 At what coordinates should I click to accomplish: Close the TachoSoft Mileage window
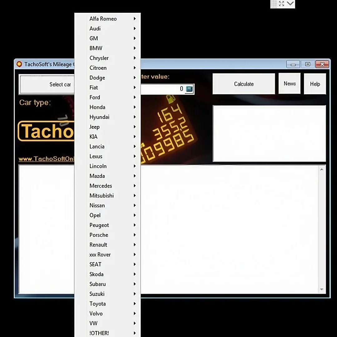(322, 64)
